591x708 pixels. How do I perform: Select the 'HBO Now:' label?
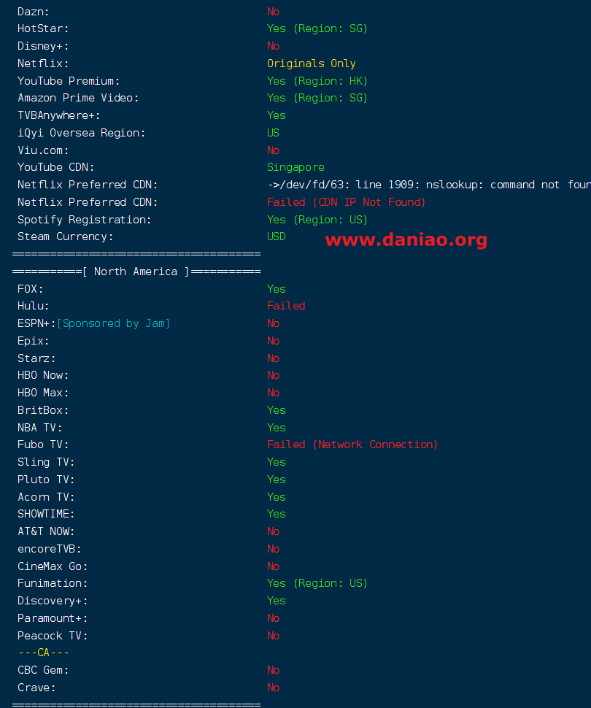(x=43, y=376)
